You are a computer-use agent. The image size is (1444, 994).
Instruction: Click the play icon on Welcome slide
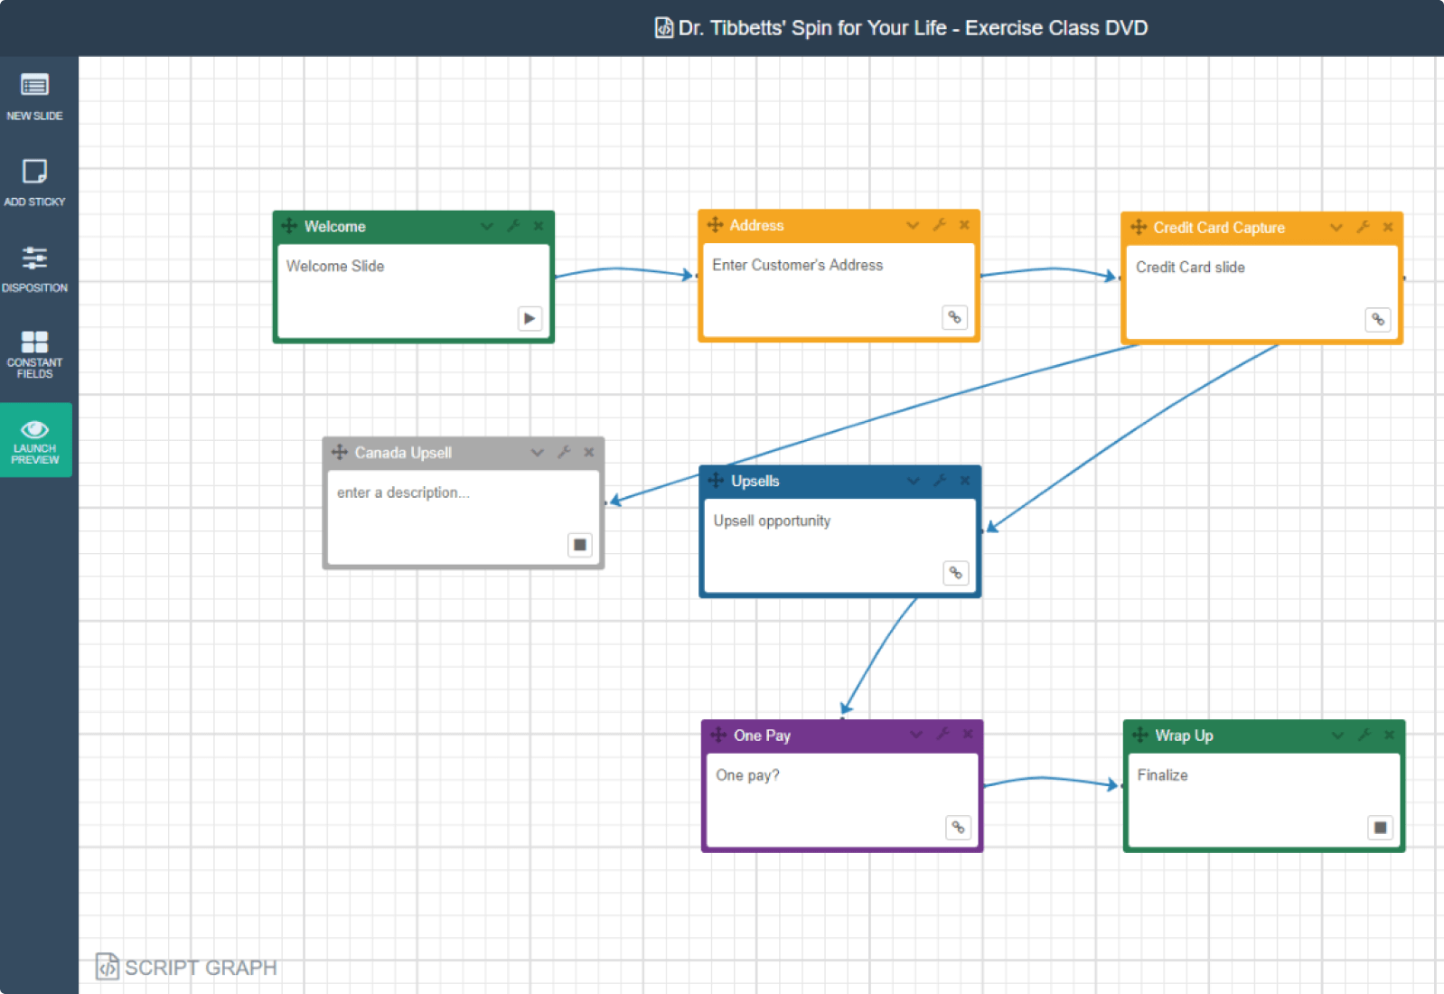point(530,319)
